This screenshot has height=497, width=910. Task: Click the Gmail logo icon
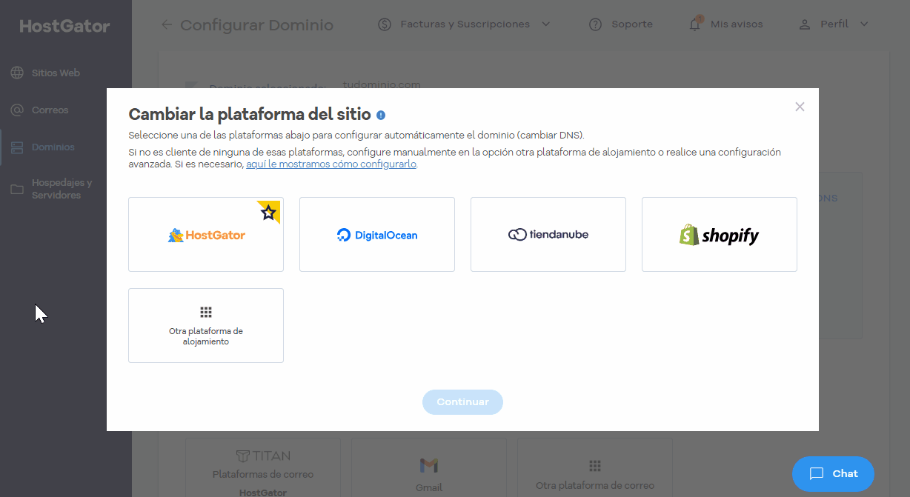[428, 466]
